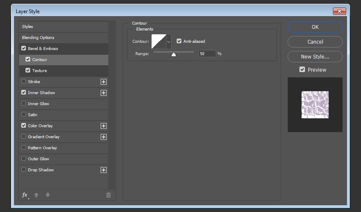
Task: Click the Range slider handle
Action: 174,54
